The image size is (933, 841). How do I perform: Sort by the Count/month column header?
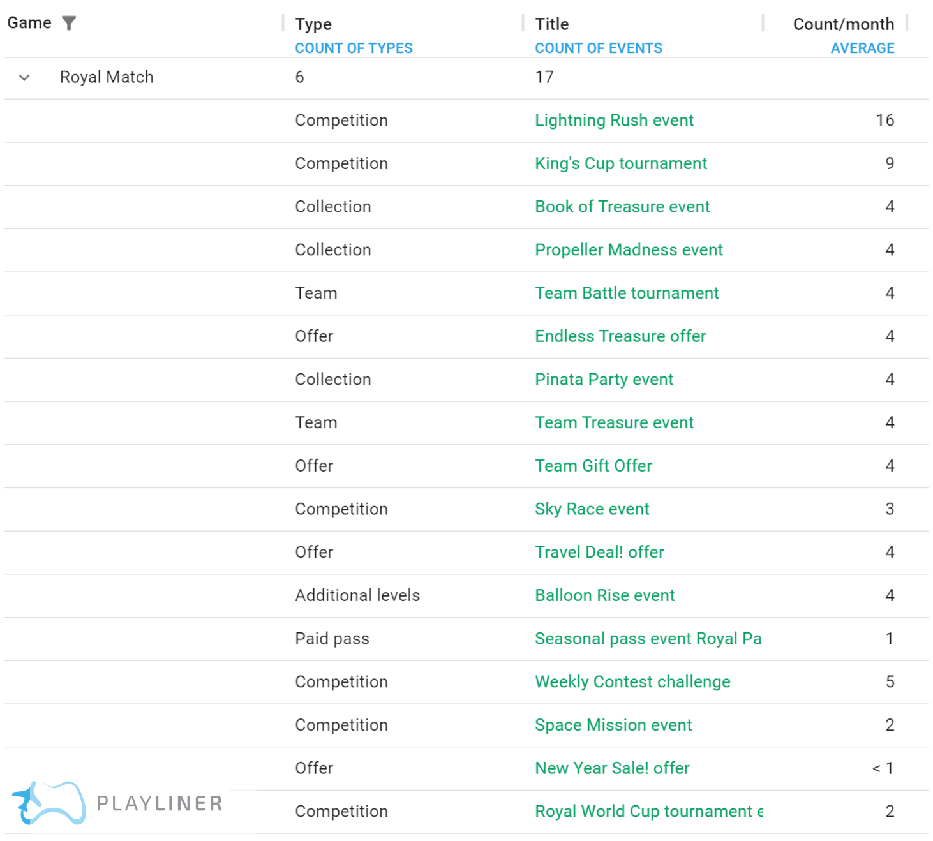pyautogui.click(x=844, y=24)
